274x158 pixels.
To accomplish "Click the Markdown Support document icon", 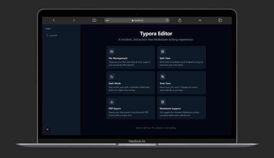I will [x=163, y=102].
